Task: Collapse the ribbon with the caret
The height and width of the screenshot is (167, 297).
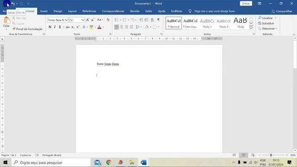Action: (x=294, y=34)
